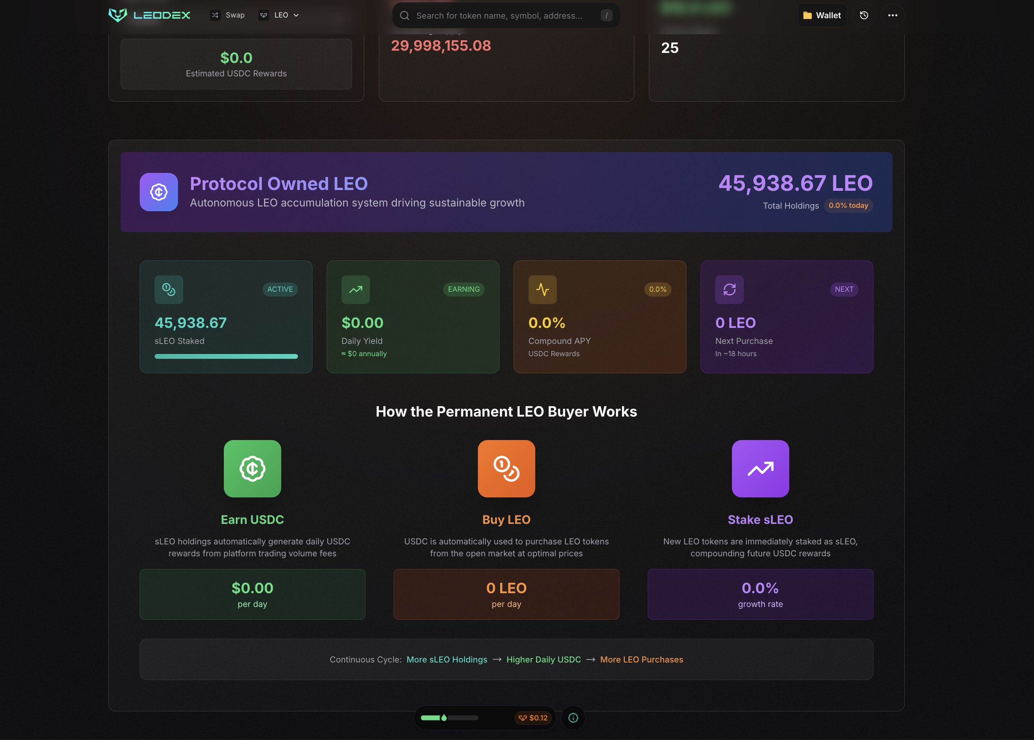This screenshot has height=740, width=1034.
Task: Click the slash shortcut key badge
Action: pos(606,16)
